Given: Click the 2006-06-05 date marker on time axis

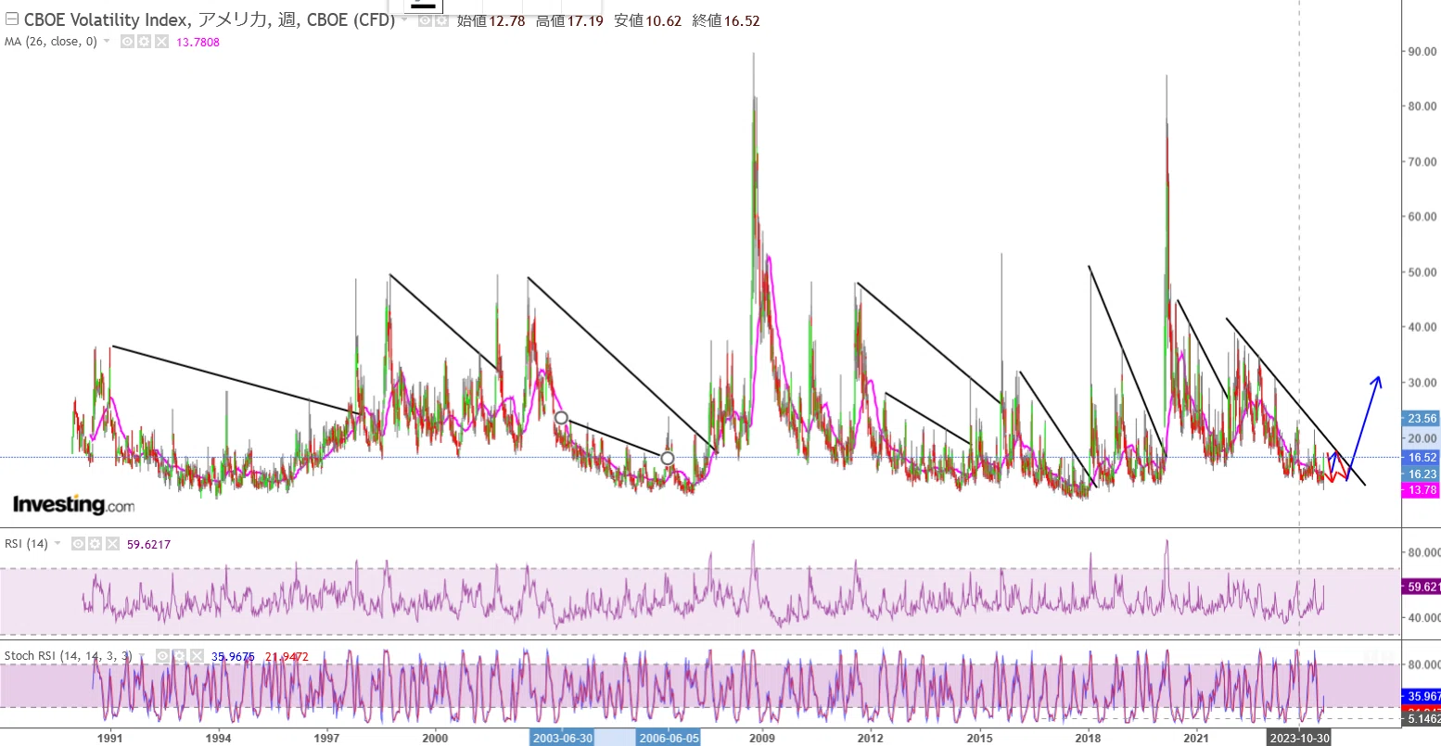Looking at the screenshot, I should pyautogui.click(x=668, y=738).
